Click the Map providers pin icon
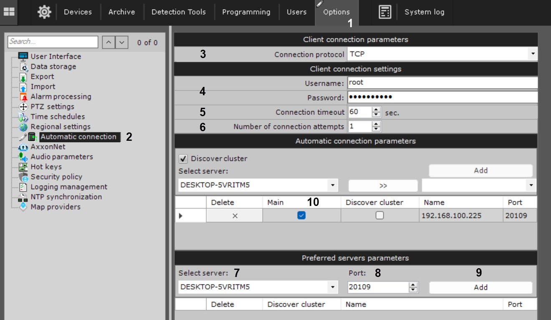Screen dimensions: 551x320 pos(23,207)
